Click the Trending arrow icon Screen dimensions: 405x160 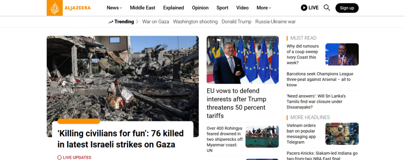click(111, 22)
